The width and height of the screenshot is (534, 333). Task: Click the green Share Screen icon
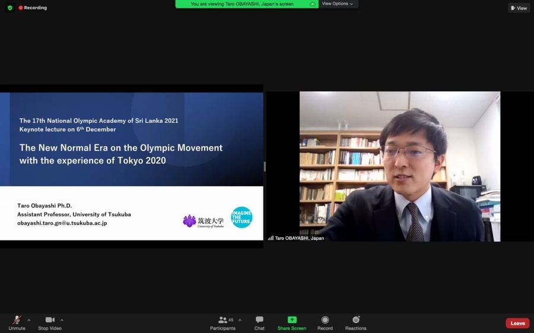[x=292, y=320]
